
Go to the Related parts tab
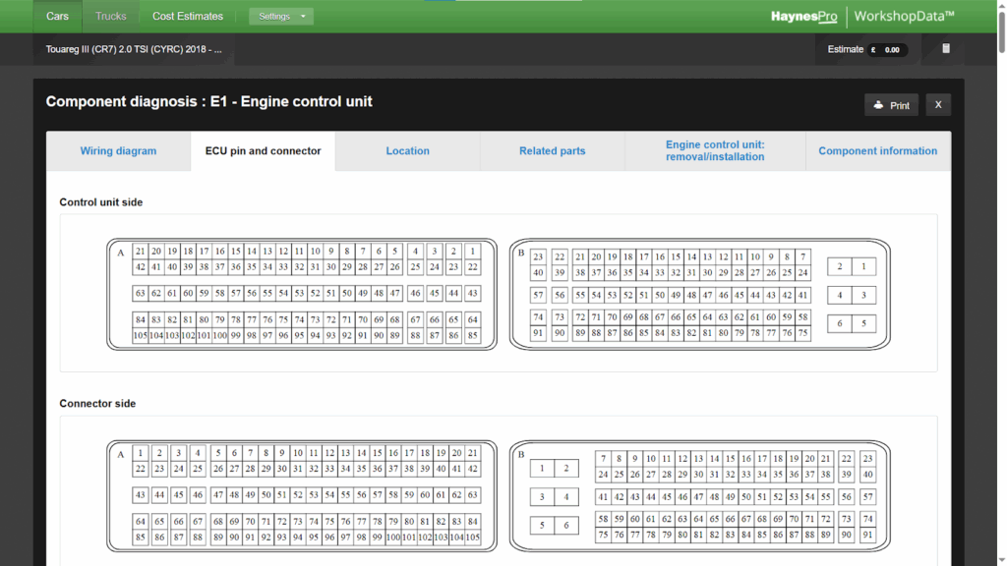pyautogui.click(x=552, y=151)
